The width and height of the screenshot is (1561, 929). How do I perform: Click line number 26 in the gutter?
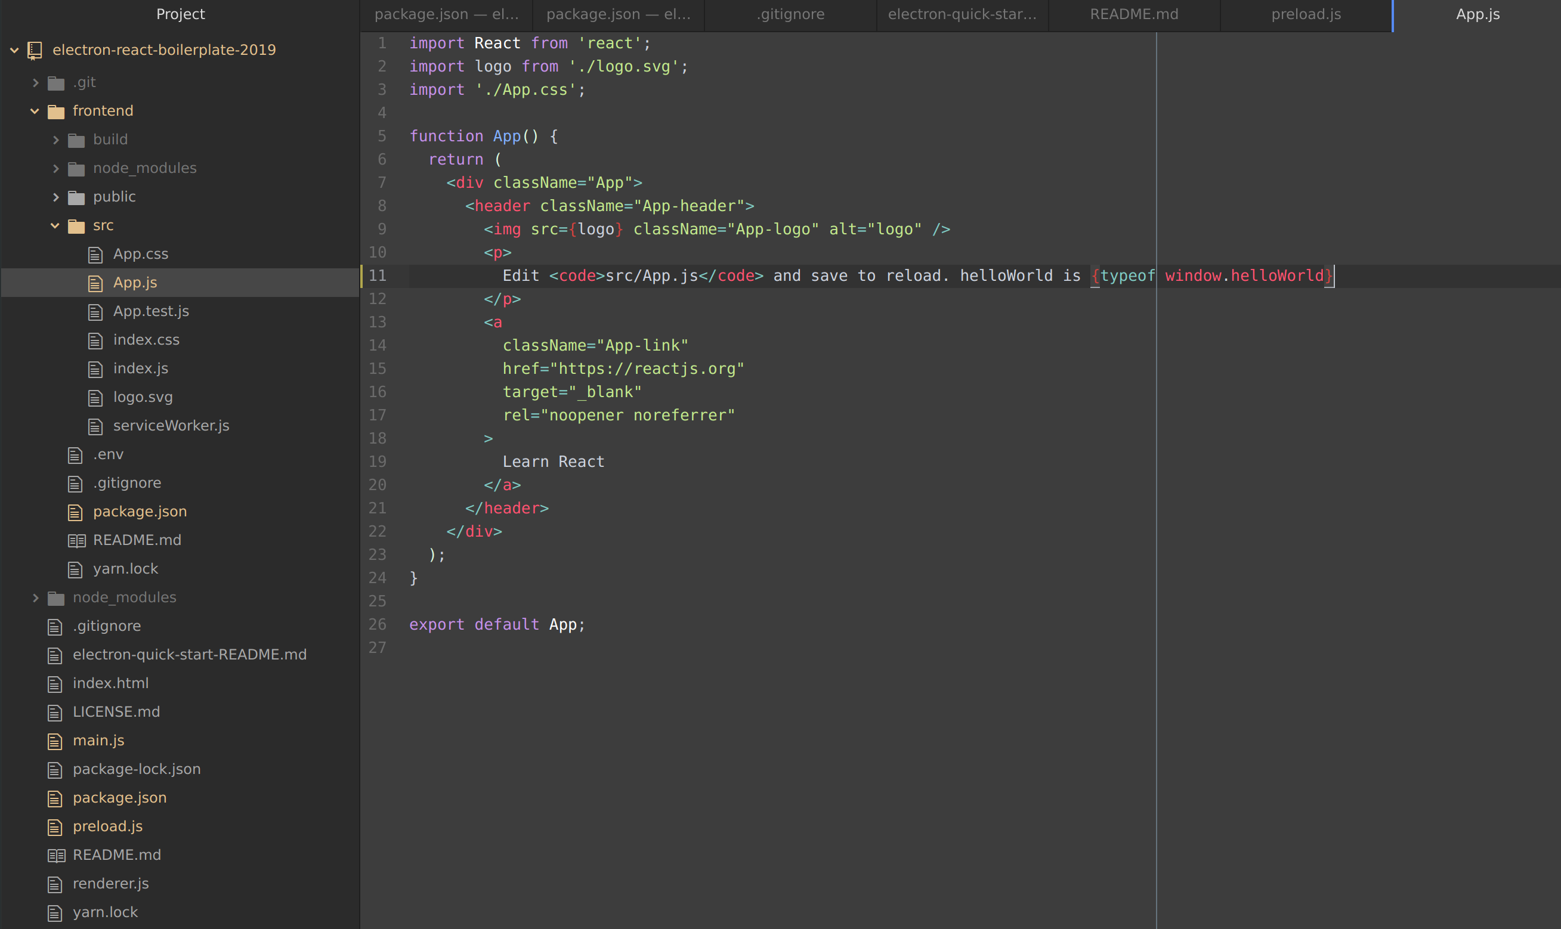[378, 624]
